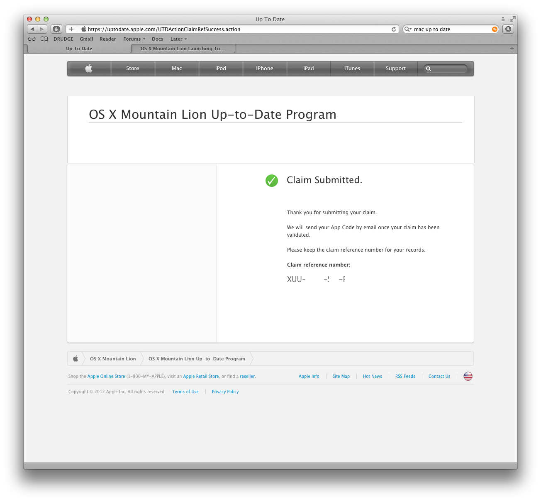
Task: Expand the Forums bookmarks dropdown
Action: coord(134,39)
